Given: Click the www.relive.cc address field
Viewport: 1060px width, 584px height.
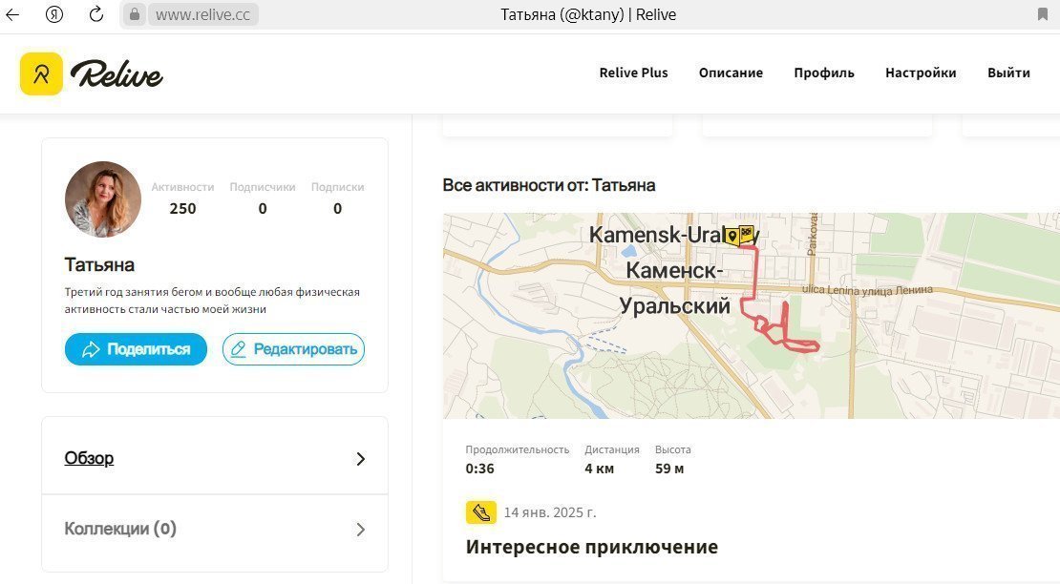Looking at the screenshot, I should point(202,14).
